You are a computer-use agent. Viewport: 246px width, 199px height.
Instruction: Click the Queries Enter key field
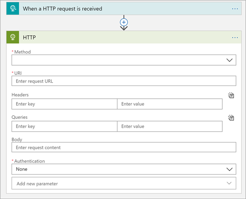65,126
